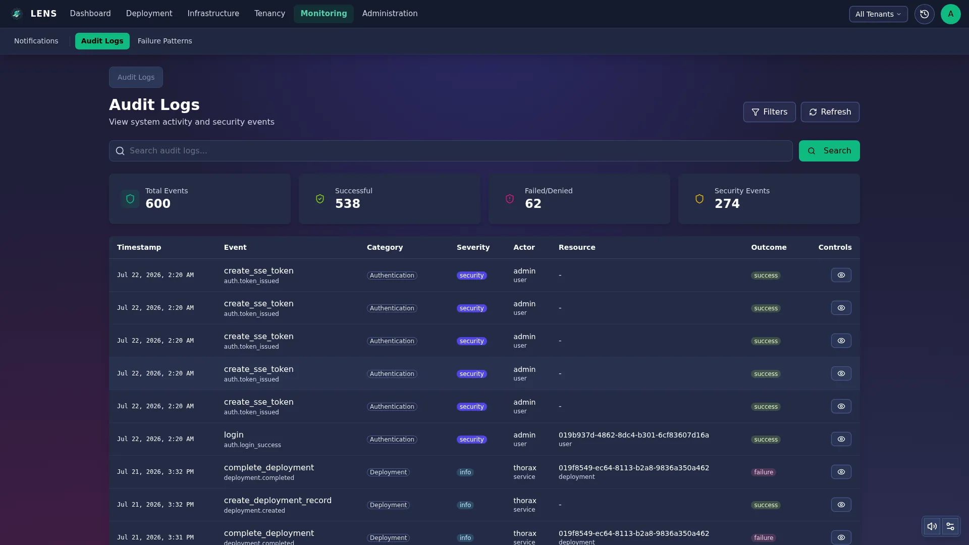The image size is (969, 545).
Task: Open the All Tenants dropdown
Action: coord(878,14)
